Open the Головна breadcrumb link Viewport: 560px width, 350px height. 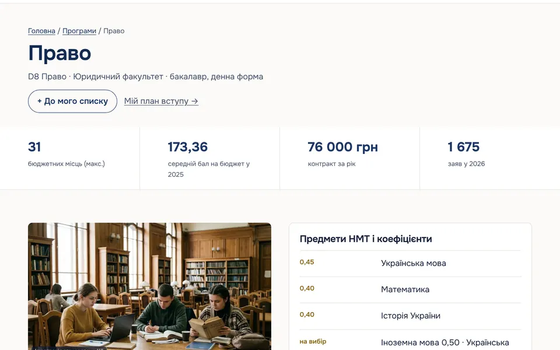41,31
